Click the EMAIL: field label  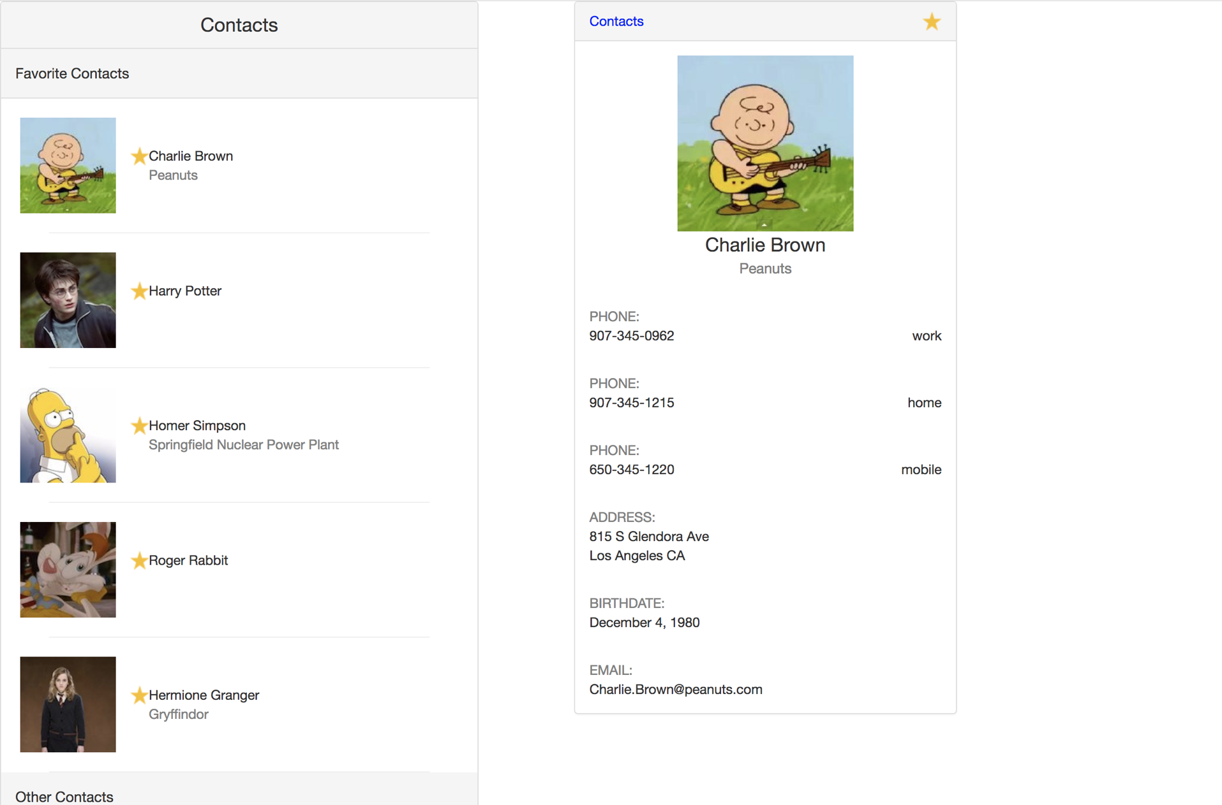pyautogui.click(x=611, y=671)
